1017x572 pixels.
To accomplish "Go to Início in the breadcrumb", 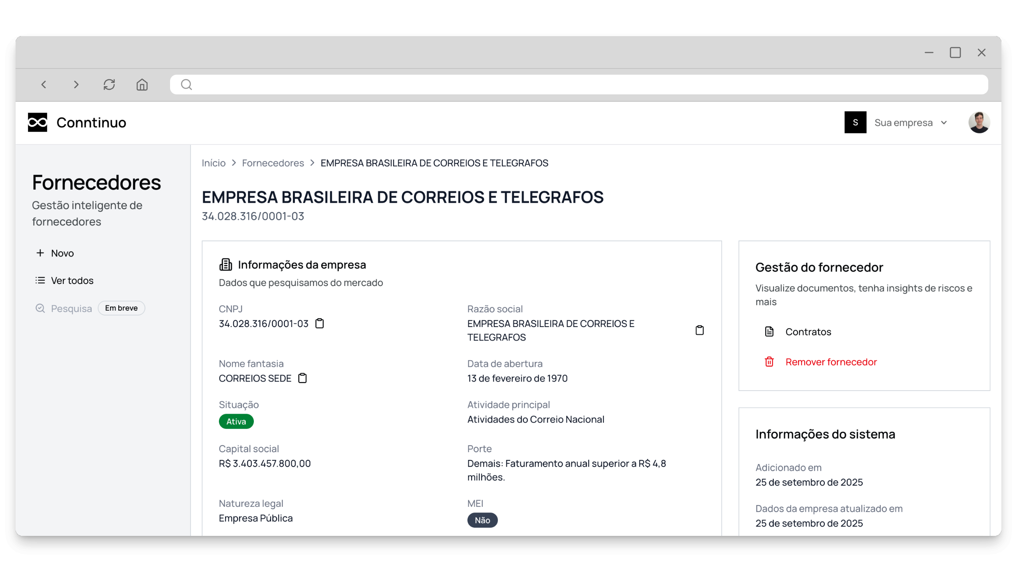I will [213, 163].
